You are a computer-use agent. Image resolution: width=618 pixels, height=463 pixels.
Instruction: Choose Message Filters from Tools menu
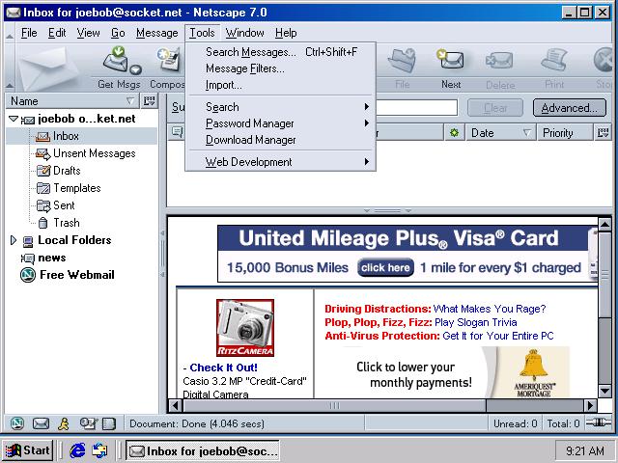[281, 68]
